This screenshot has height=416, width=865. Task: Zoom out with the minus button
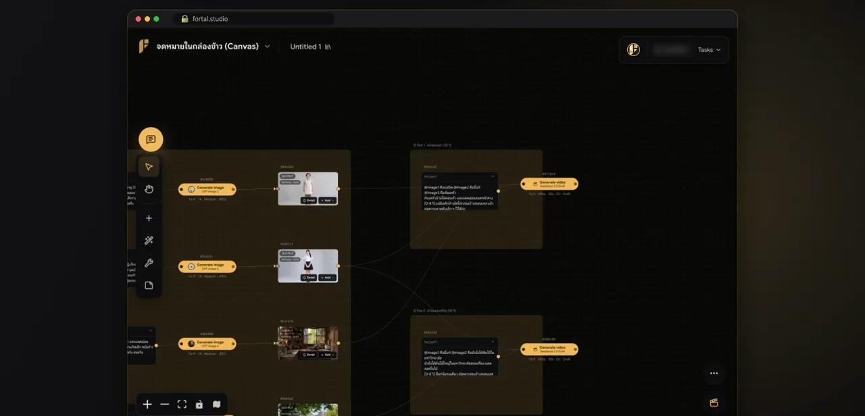click(x=165, y=405)
